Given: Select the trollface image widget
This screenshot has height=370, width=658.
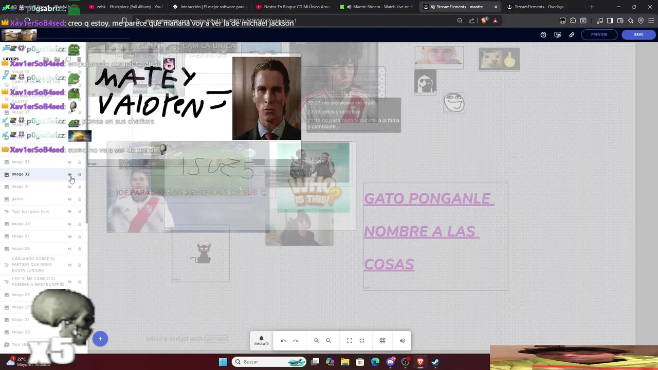Looking at the screenshot, I should tap(454, 103).
